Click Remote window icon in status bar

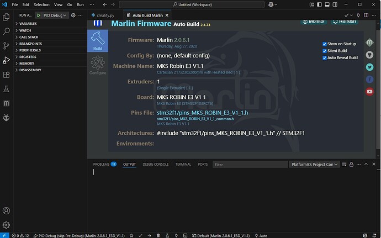click(x=4, y=235)
